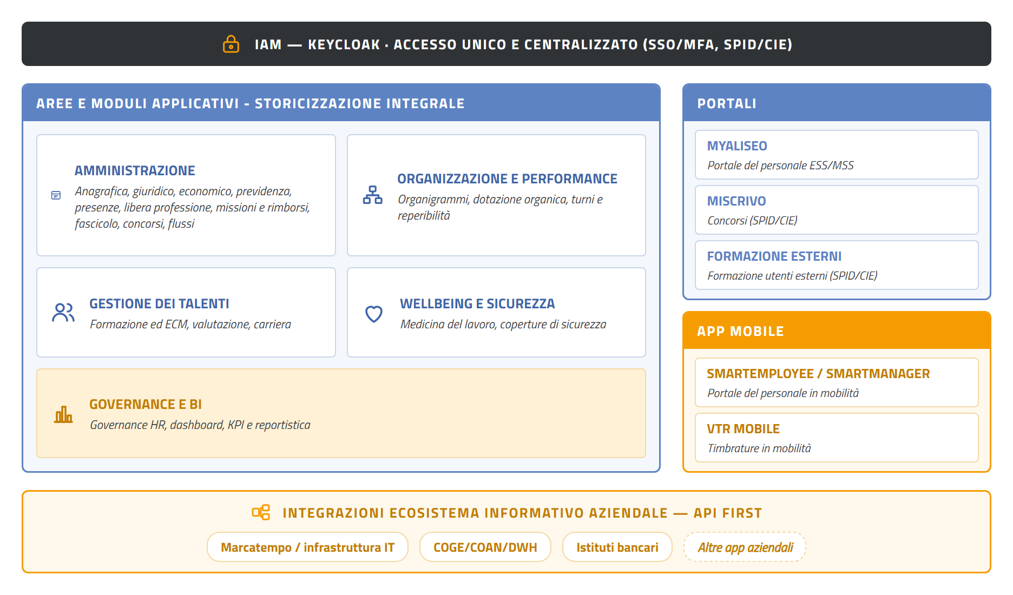
Task: Click the heart icon for Wellbeing e Sicurezza
Action: 374,313
